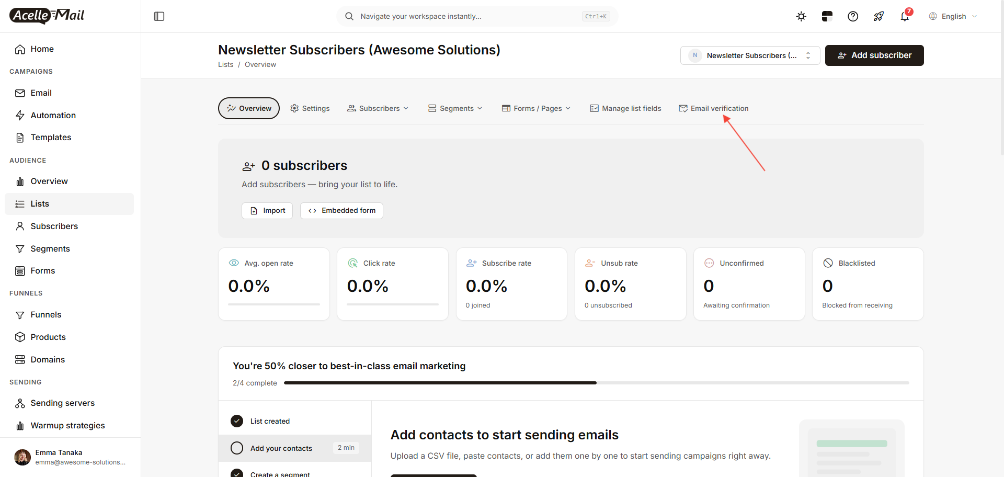Screen dimensions: 1004x477
Task: Open Sending servers in sidebar
Action: tap(69, 403)
